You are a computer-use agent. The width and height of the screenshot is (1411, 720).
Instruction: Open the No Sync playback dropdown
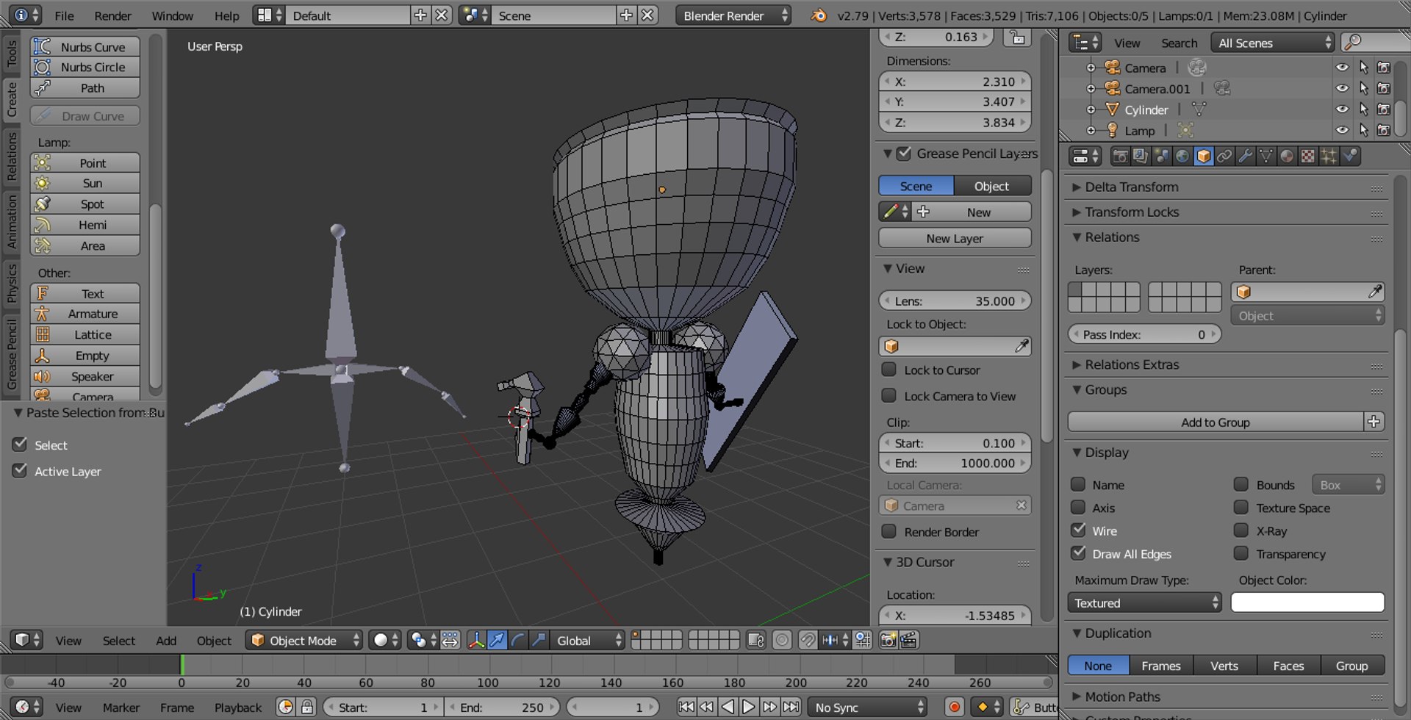pos(867,707)
